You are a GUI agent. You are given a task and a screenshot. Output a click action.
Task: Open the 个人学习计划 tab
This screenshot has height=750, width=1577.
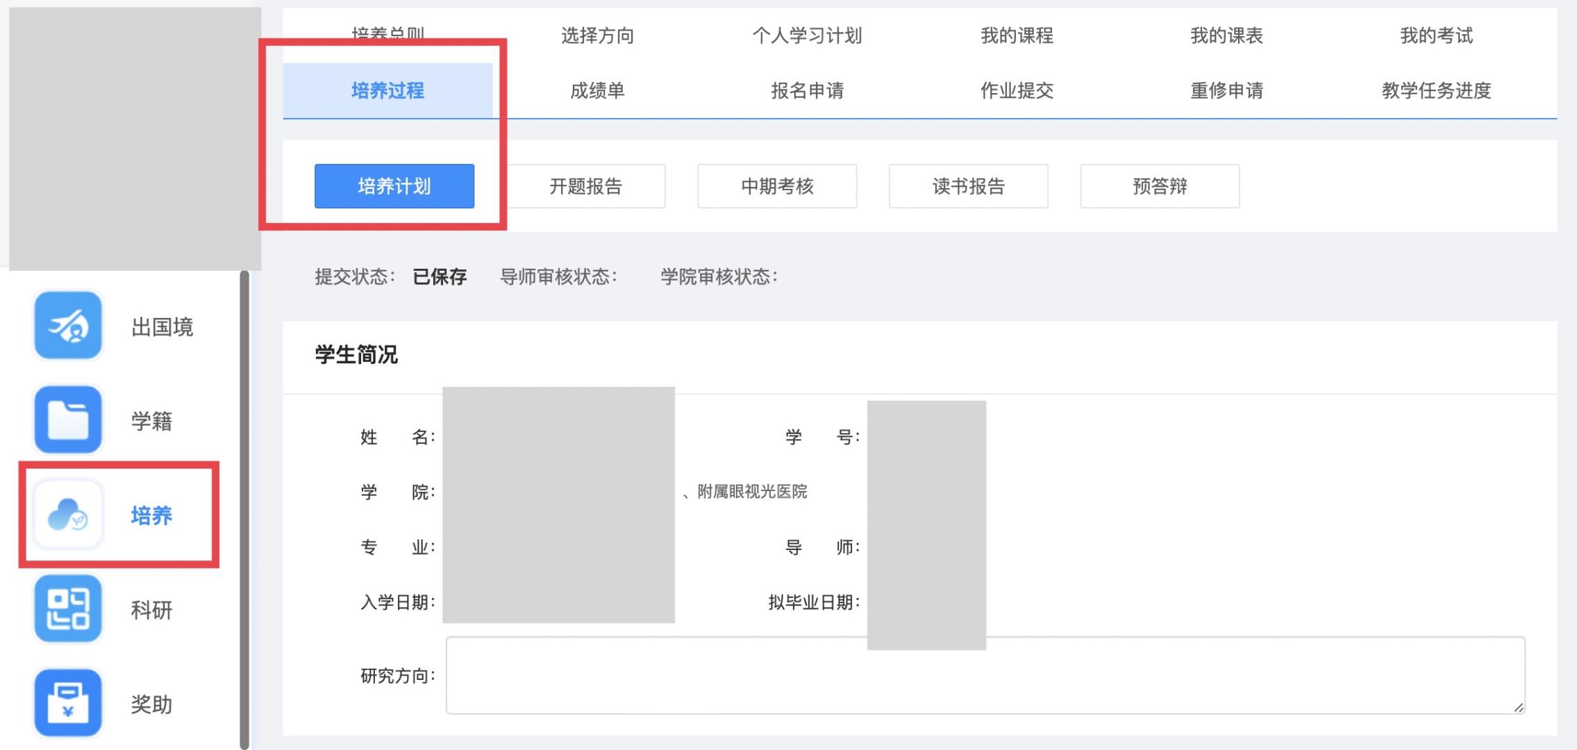tap(807, 35)
